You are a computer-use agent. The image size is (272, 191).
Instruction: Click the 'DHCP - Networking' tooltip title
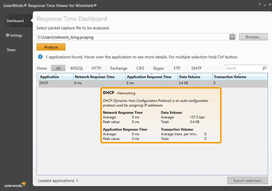[119, 93]
